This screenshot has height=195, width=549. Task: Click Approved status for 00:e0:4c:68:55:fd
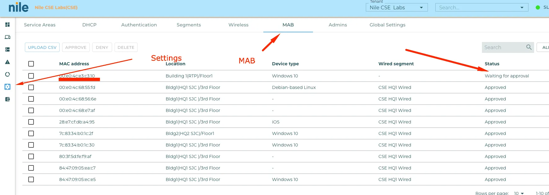point(495,87)
